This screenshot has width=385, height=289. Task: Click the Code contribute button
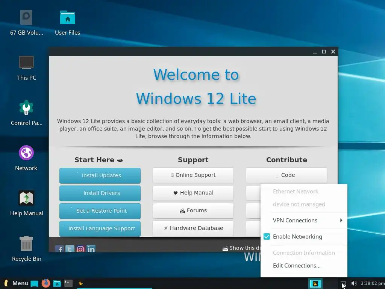click(x=286, y=175)
